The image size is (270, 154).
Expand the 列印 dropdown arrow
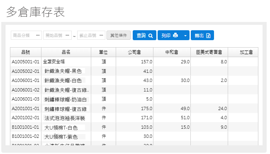[185, 36]
